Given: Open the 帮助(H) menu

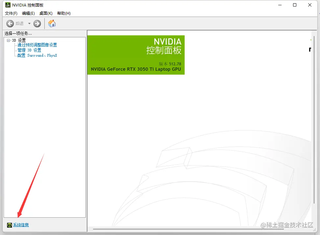Looking at the screenshot, I should (x=64, y=13).
